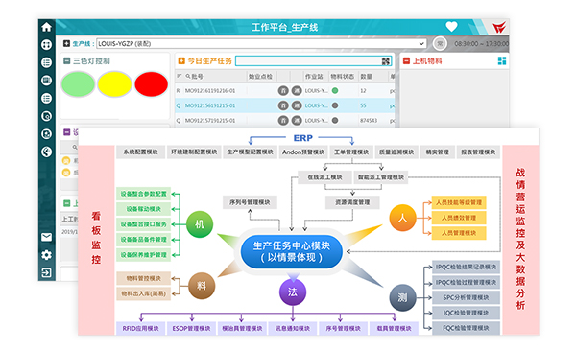Click the FQC检验管理模块 box
576x350 pixels.
coord(467,328)
